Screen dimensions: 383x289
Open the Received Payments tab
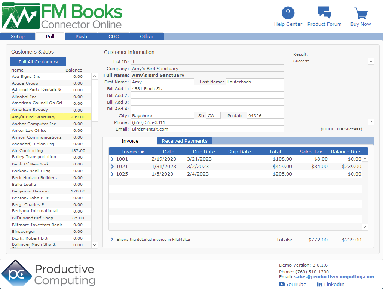click(184, 141)
